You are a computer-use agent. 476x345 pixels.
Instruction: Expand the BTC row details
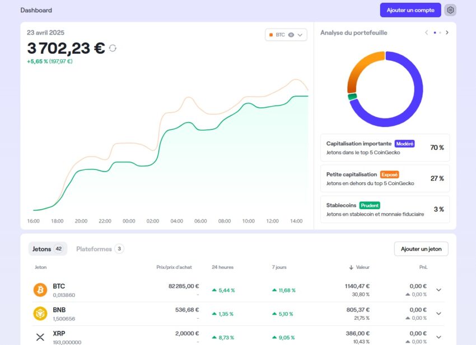pos(438,290)
